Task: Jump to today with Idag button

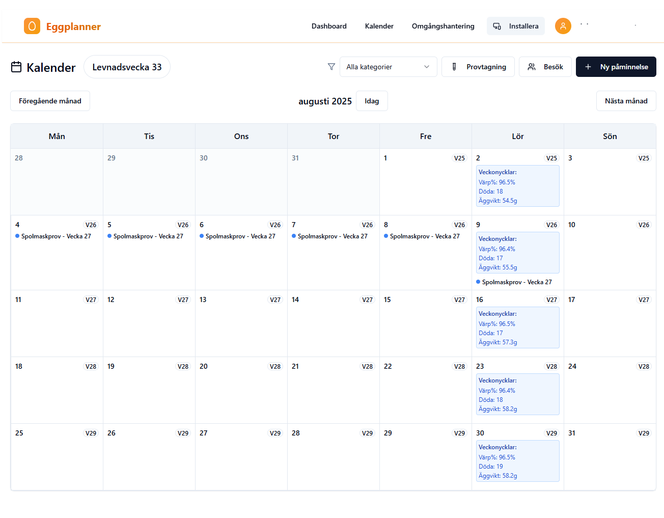Action: [372, 101]
